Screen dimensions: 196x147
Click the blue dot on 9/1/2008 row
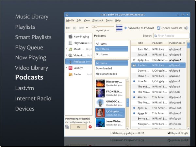click(134, 92)
